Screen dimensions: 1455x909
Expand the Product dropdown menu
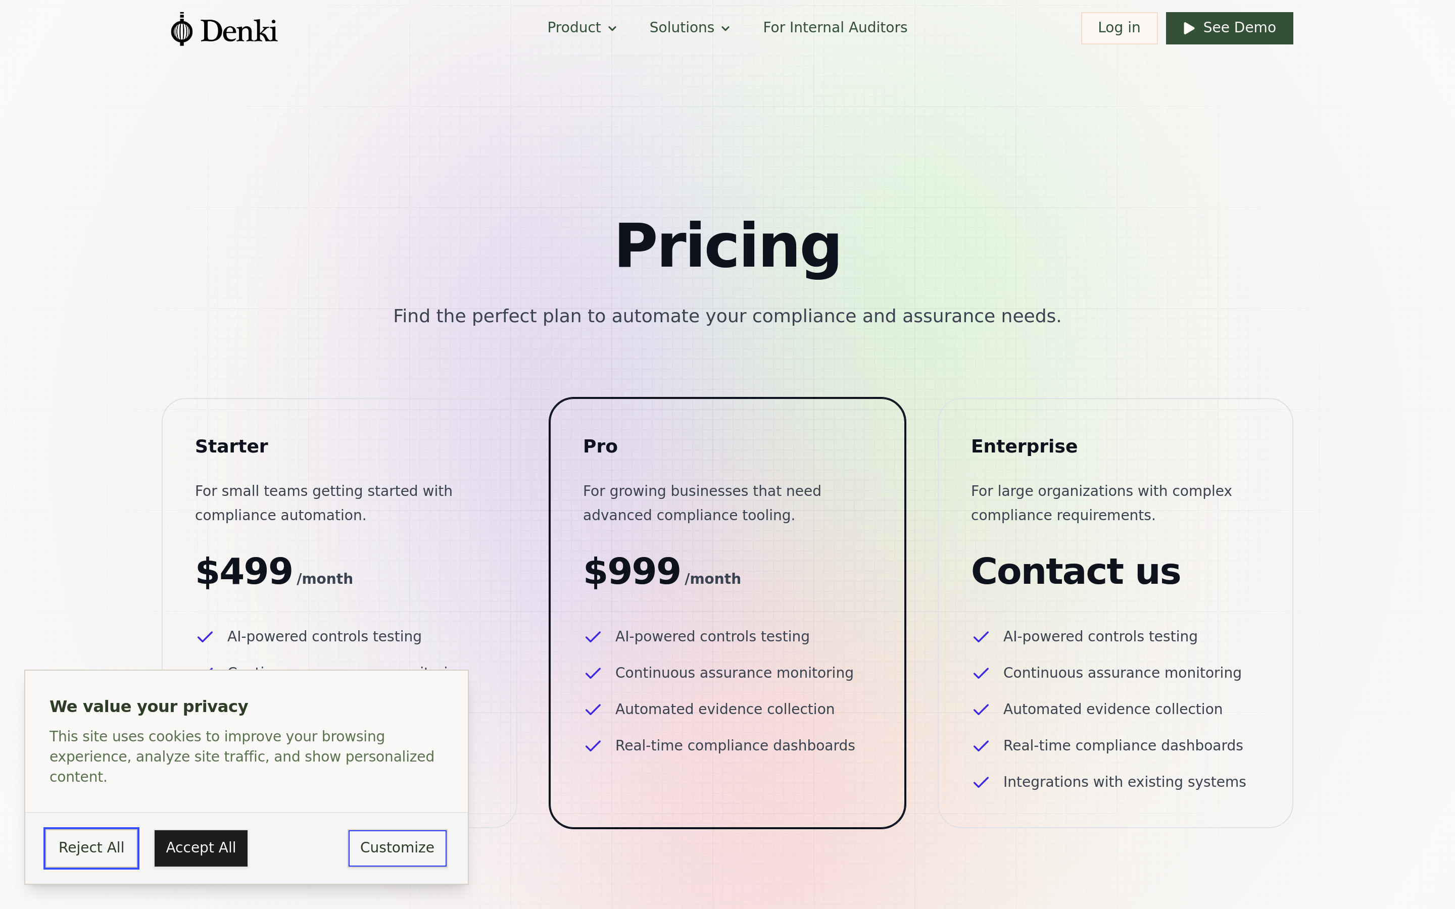coord(581,28)
